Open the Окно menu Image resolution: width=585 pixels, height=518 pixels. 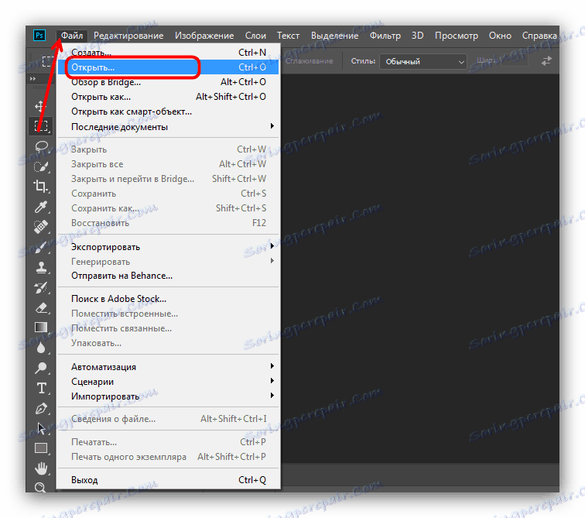[500, 36]
